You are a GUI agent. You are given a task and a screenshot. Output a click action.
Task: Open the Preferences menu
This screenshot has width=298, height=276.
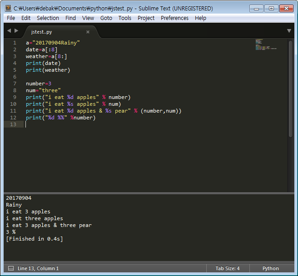[174, 18]
